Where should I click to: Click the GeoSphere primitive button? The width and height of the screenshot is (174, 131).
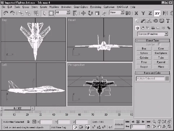tap(161, 53)
